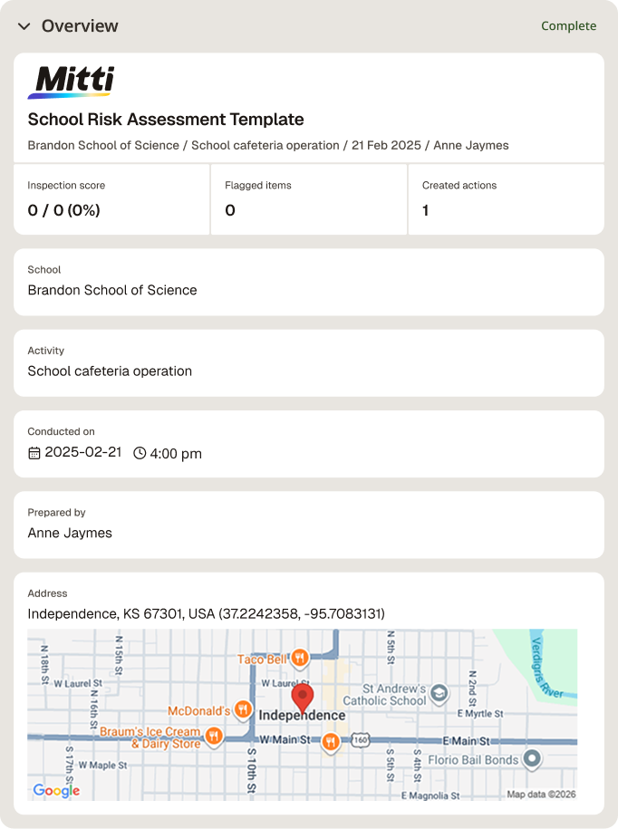
Task: Click the Complete status label
Action: tap(568, 26)
